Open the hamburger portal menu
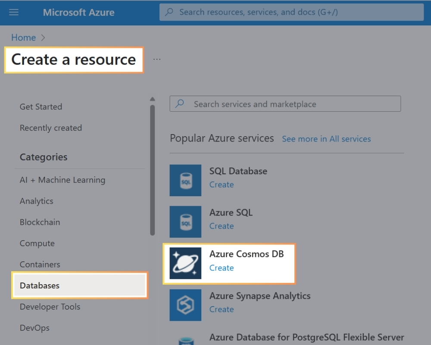This screenshot has height=345, width=431. pos(13,12)
